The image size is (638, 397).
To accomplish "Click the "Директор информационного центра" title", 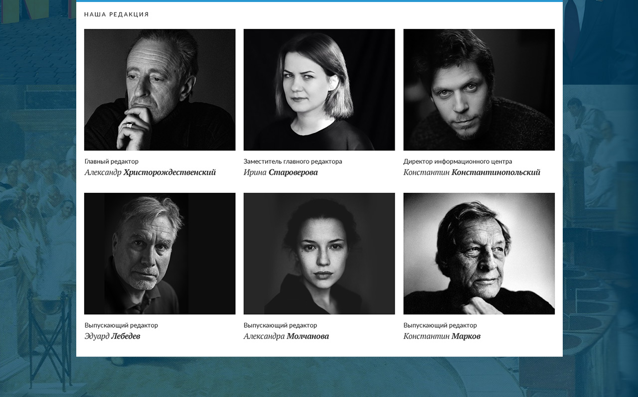I will pyautogui.click(x=458, y=161).
